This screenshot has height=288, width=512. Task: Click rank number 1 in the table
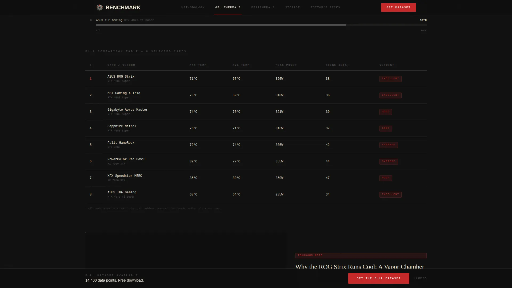(x=91, y=79)
